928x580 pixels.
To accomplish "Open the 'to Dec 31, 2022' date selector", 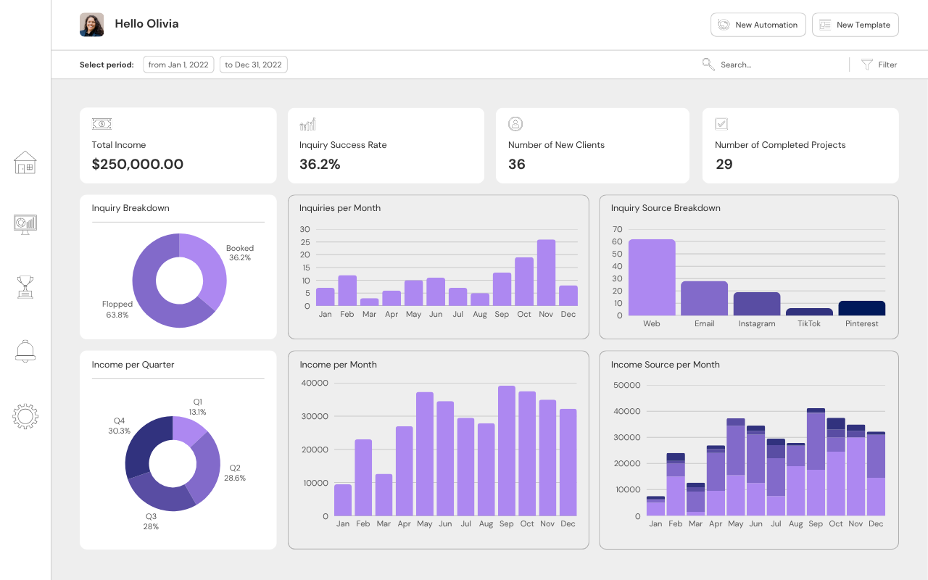I will click(253, 64).
